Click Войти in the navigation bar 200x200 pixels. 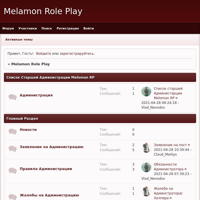(89, 28)
